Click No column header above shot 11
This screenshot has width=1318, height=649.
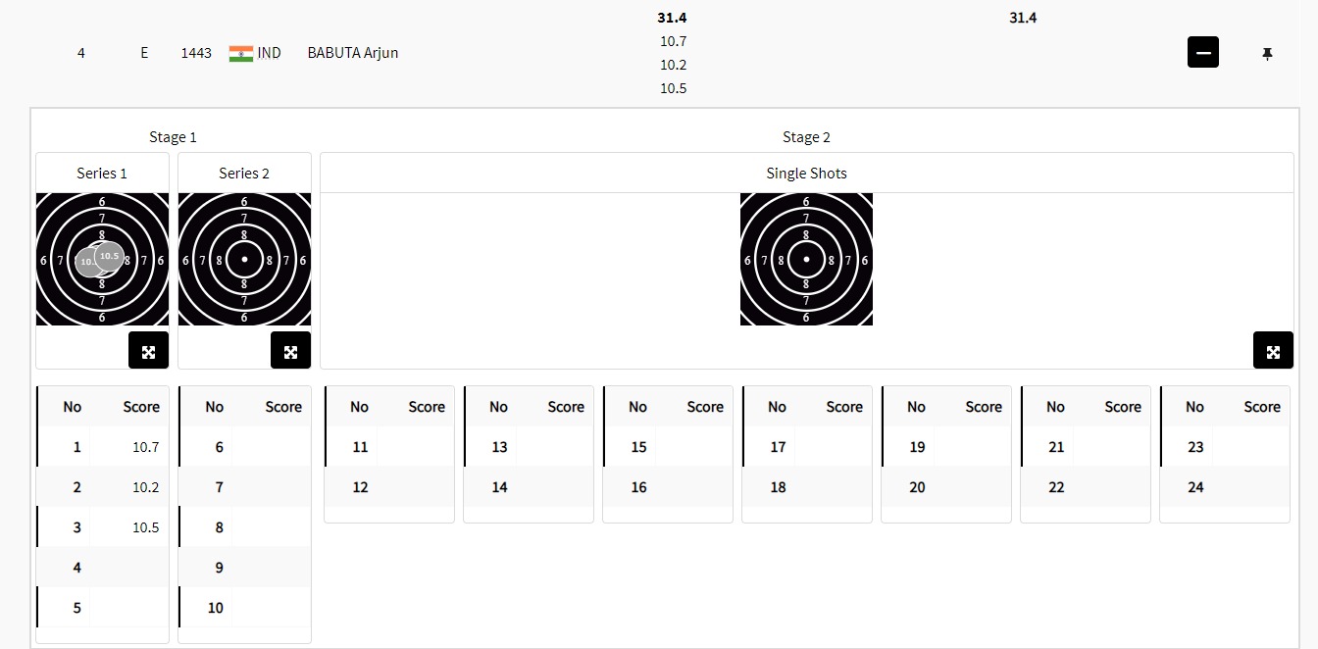click(359, 407)
